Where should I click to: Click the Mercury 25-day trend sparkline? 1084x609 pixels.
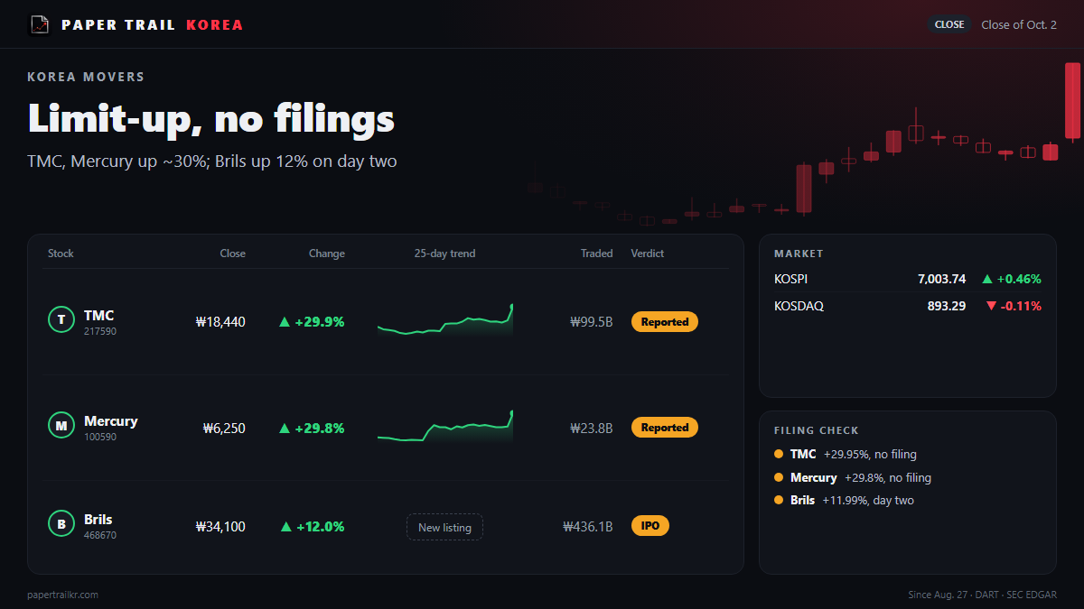445,427
